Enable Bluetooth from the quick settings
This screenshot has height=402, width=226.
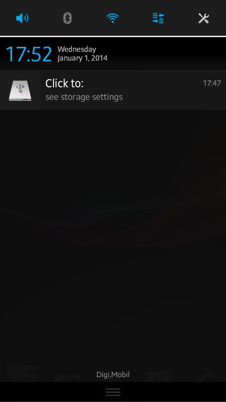click(x=67, y=18)
